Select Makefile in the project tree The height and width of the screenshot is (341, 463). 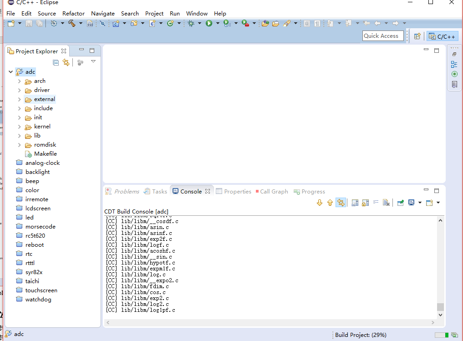click(45, 154)
